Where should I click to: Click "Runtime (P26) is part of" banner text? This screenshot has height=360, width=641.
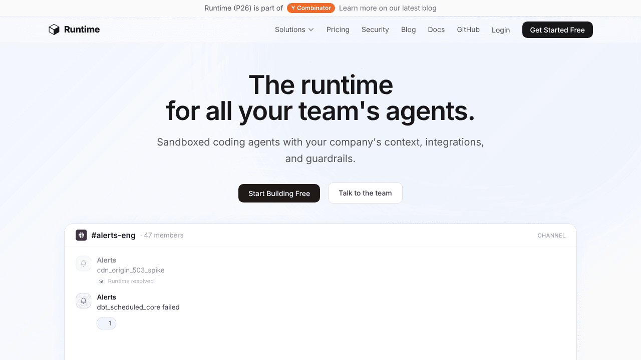tap(244, 8)
